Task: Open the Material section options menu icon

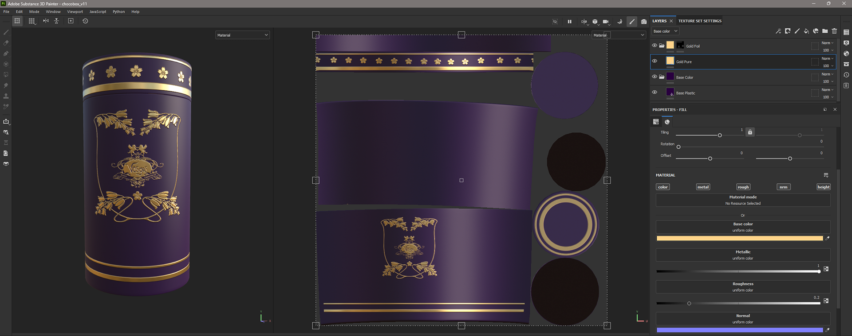Action: tap(826, 175)
